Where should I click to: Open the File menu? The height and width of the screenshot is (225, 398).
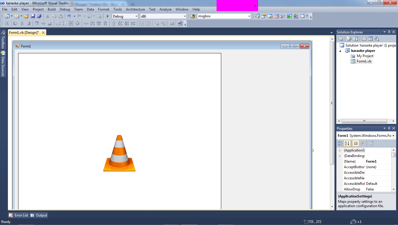click(x=5, y=9)
